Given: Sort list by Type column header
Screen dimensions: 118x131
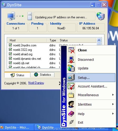Looking at the screenshot, I should [x=52, y=40].
